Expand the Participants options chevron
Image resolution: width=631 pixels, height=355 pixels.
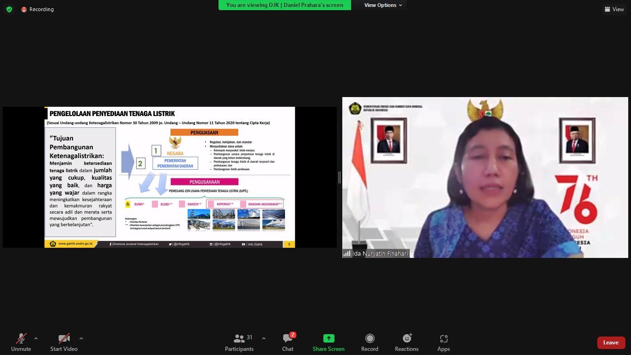[x=264, y=338]
